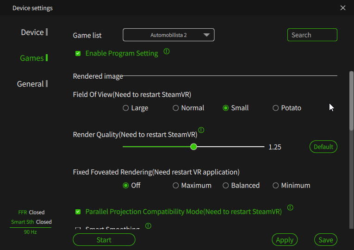The width and height of the screenshot is (354, 250).
Task: Click info icon beside Enable Program Setting
Action: pyautogui.click(x=167, y=51)
